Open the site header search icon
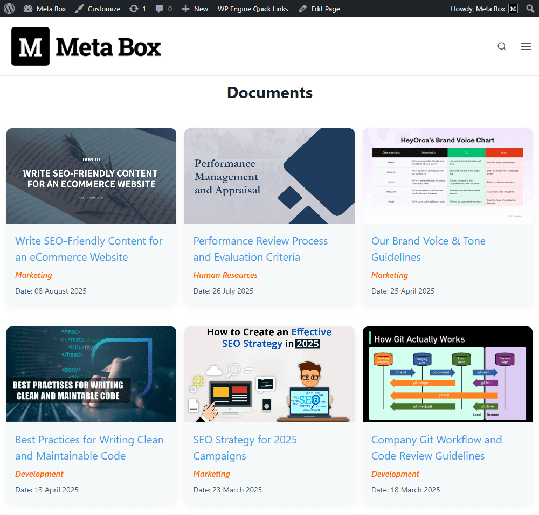 (x=502, y=46)
